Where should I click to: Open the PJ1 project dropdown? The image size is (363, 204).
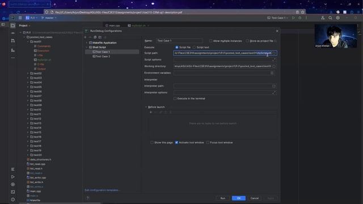[x=32, y=18]
